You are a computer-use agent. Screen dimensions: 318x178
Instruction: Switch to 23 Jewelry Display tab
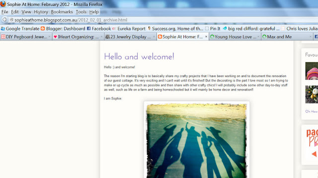131,37
